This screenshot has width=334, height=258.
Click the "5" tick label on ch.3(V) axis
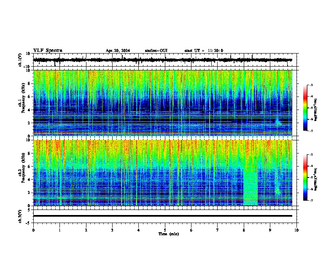tap(30, 210)
